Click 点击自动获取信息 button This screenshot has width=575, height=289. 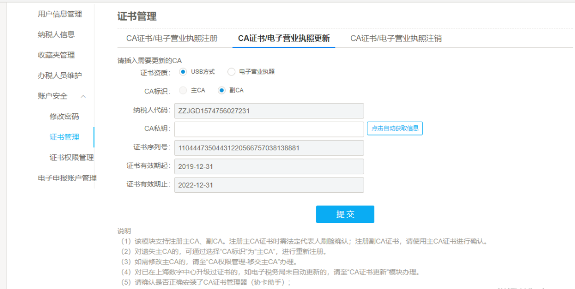coord(395,129)
